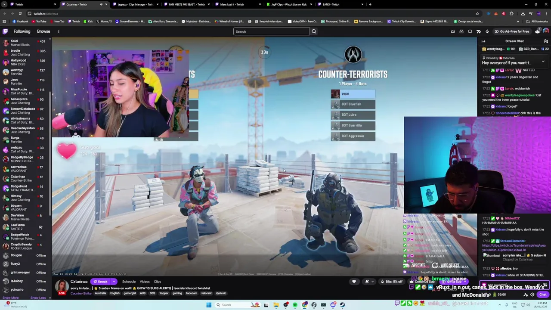The width and height of the screenshot is (551, 310).
Task: Open Bits 5% off menu
Action: click(x=391, y=282)
